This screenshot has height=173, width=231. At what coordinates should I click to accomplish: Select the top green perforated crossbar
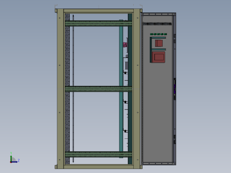click(99, 24)
